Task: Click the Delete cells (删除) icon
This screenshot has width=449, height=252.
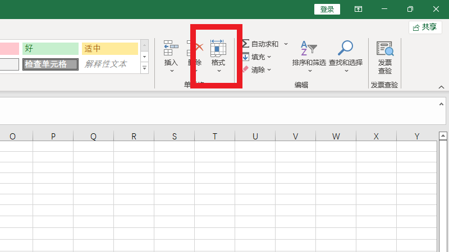Action: tap(194, 49)
